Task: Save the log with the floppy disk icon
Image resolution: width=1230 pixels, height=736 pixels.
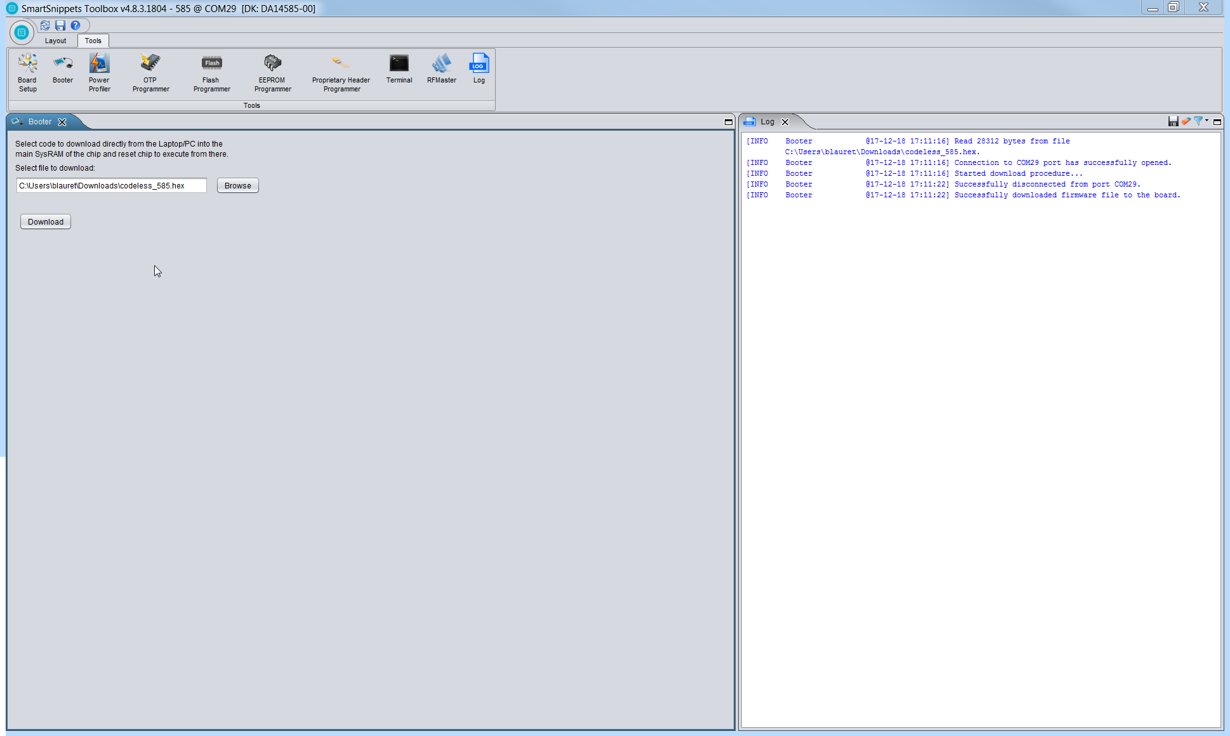Action: pyautogui.click(x=1173, y=121)
